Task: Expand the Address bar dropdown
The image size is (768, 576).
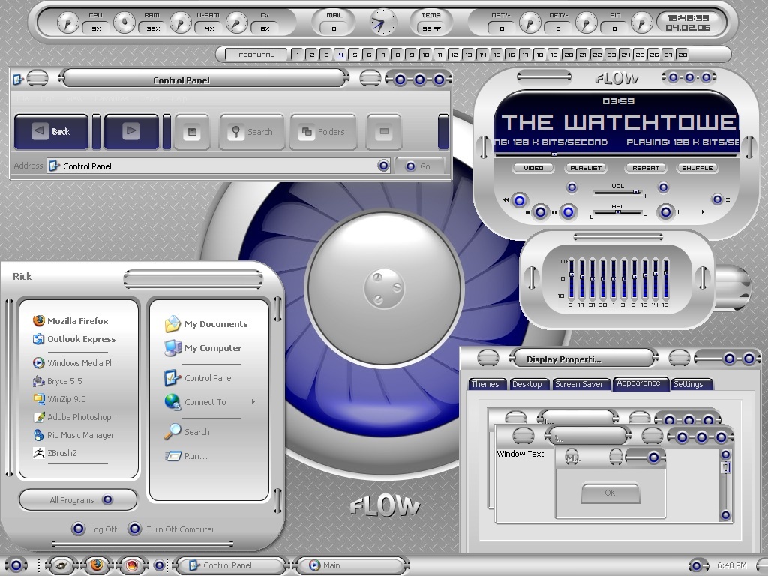Action: pos(383,166)
